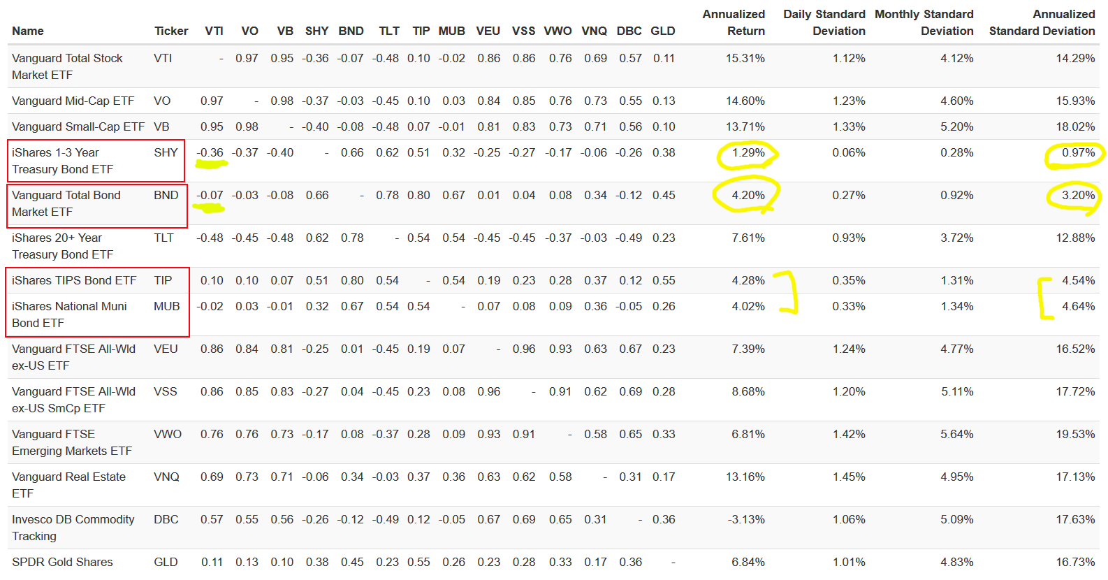Click the BND correlation column header
The image size is (1108, 580).
point(351,31)
